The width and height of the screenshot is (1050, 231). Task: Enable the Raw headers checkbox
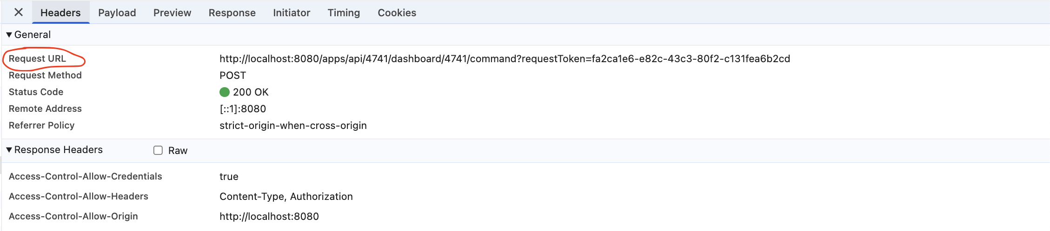pyautogui.click(x=158, y=150)
